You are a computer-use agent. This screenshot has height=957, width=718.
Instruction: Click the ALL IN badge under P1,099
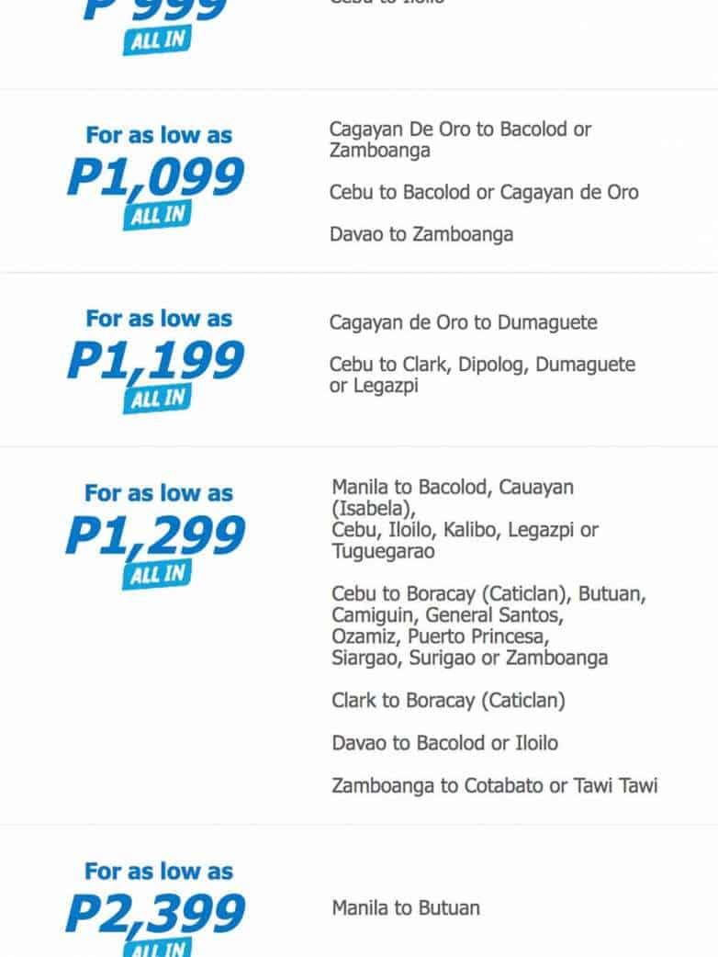(156, 216)
